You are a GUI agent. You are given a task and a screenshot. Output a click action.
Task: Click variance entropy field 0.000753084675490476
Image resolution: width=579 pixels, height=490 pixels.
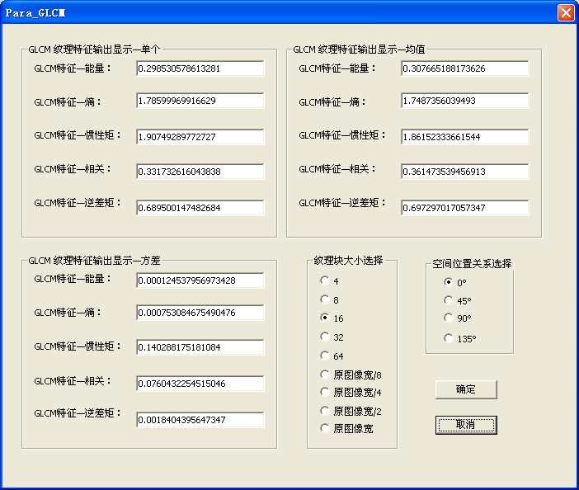coord(200,313)
